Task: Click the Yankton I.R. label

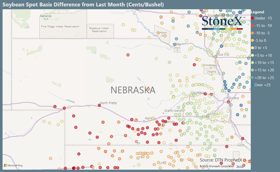Action: coord(162,34)
